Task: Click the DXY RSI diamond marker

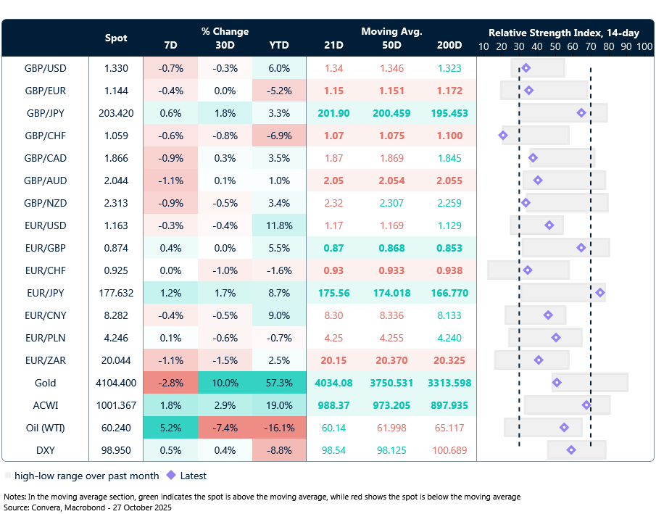Action: coord(571,450)
